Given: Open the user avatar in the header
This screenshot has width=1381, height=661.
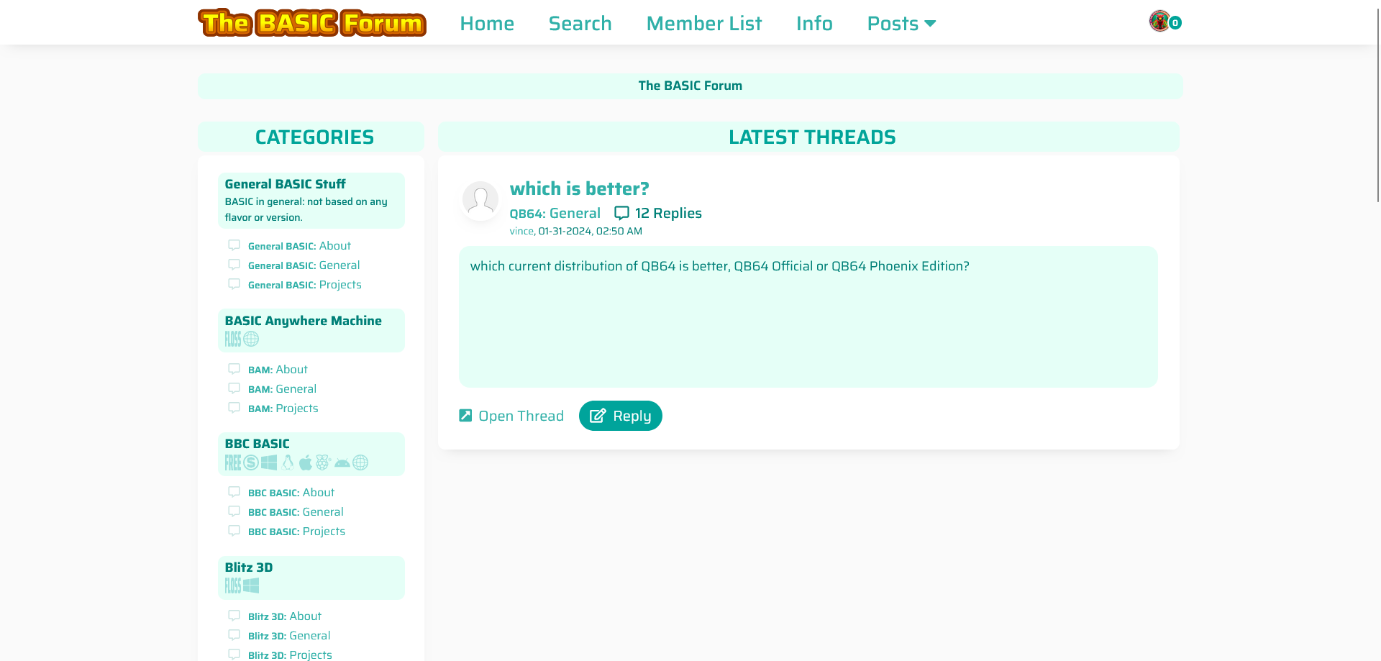Looking at the screenshot, I should pos(1159,21).
